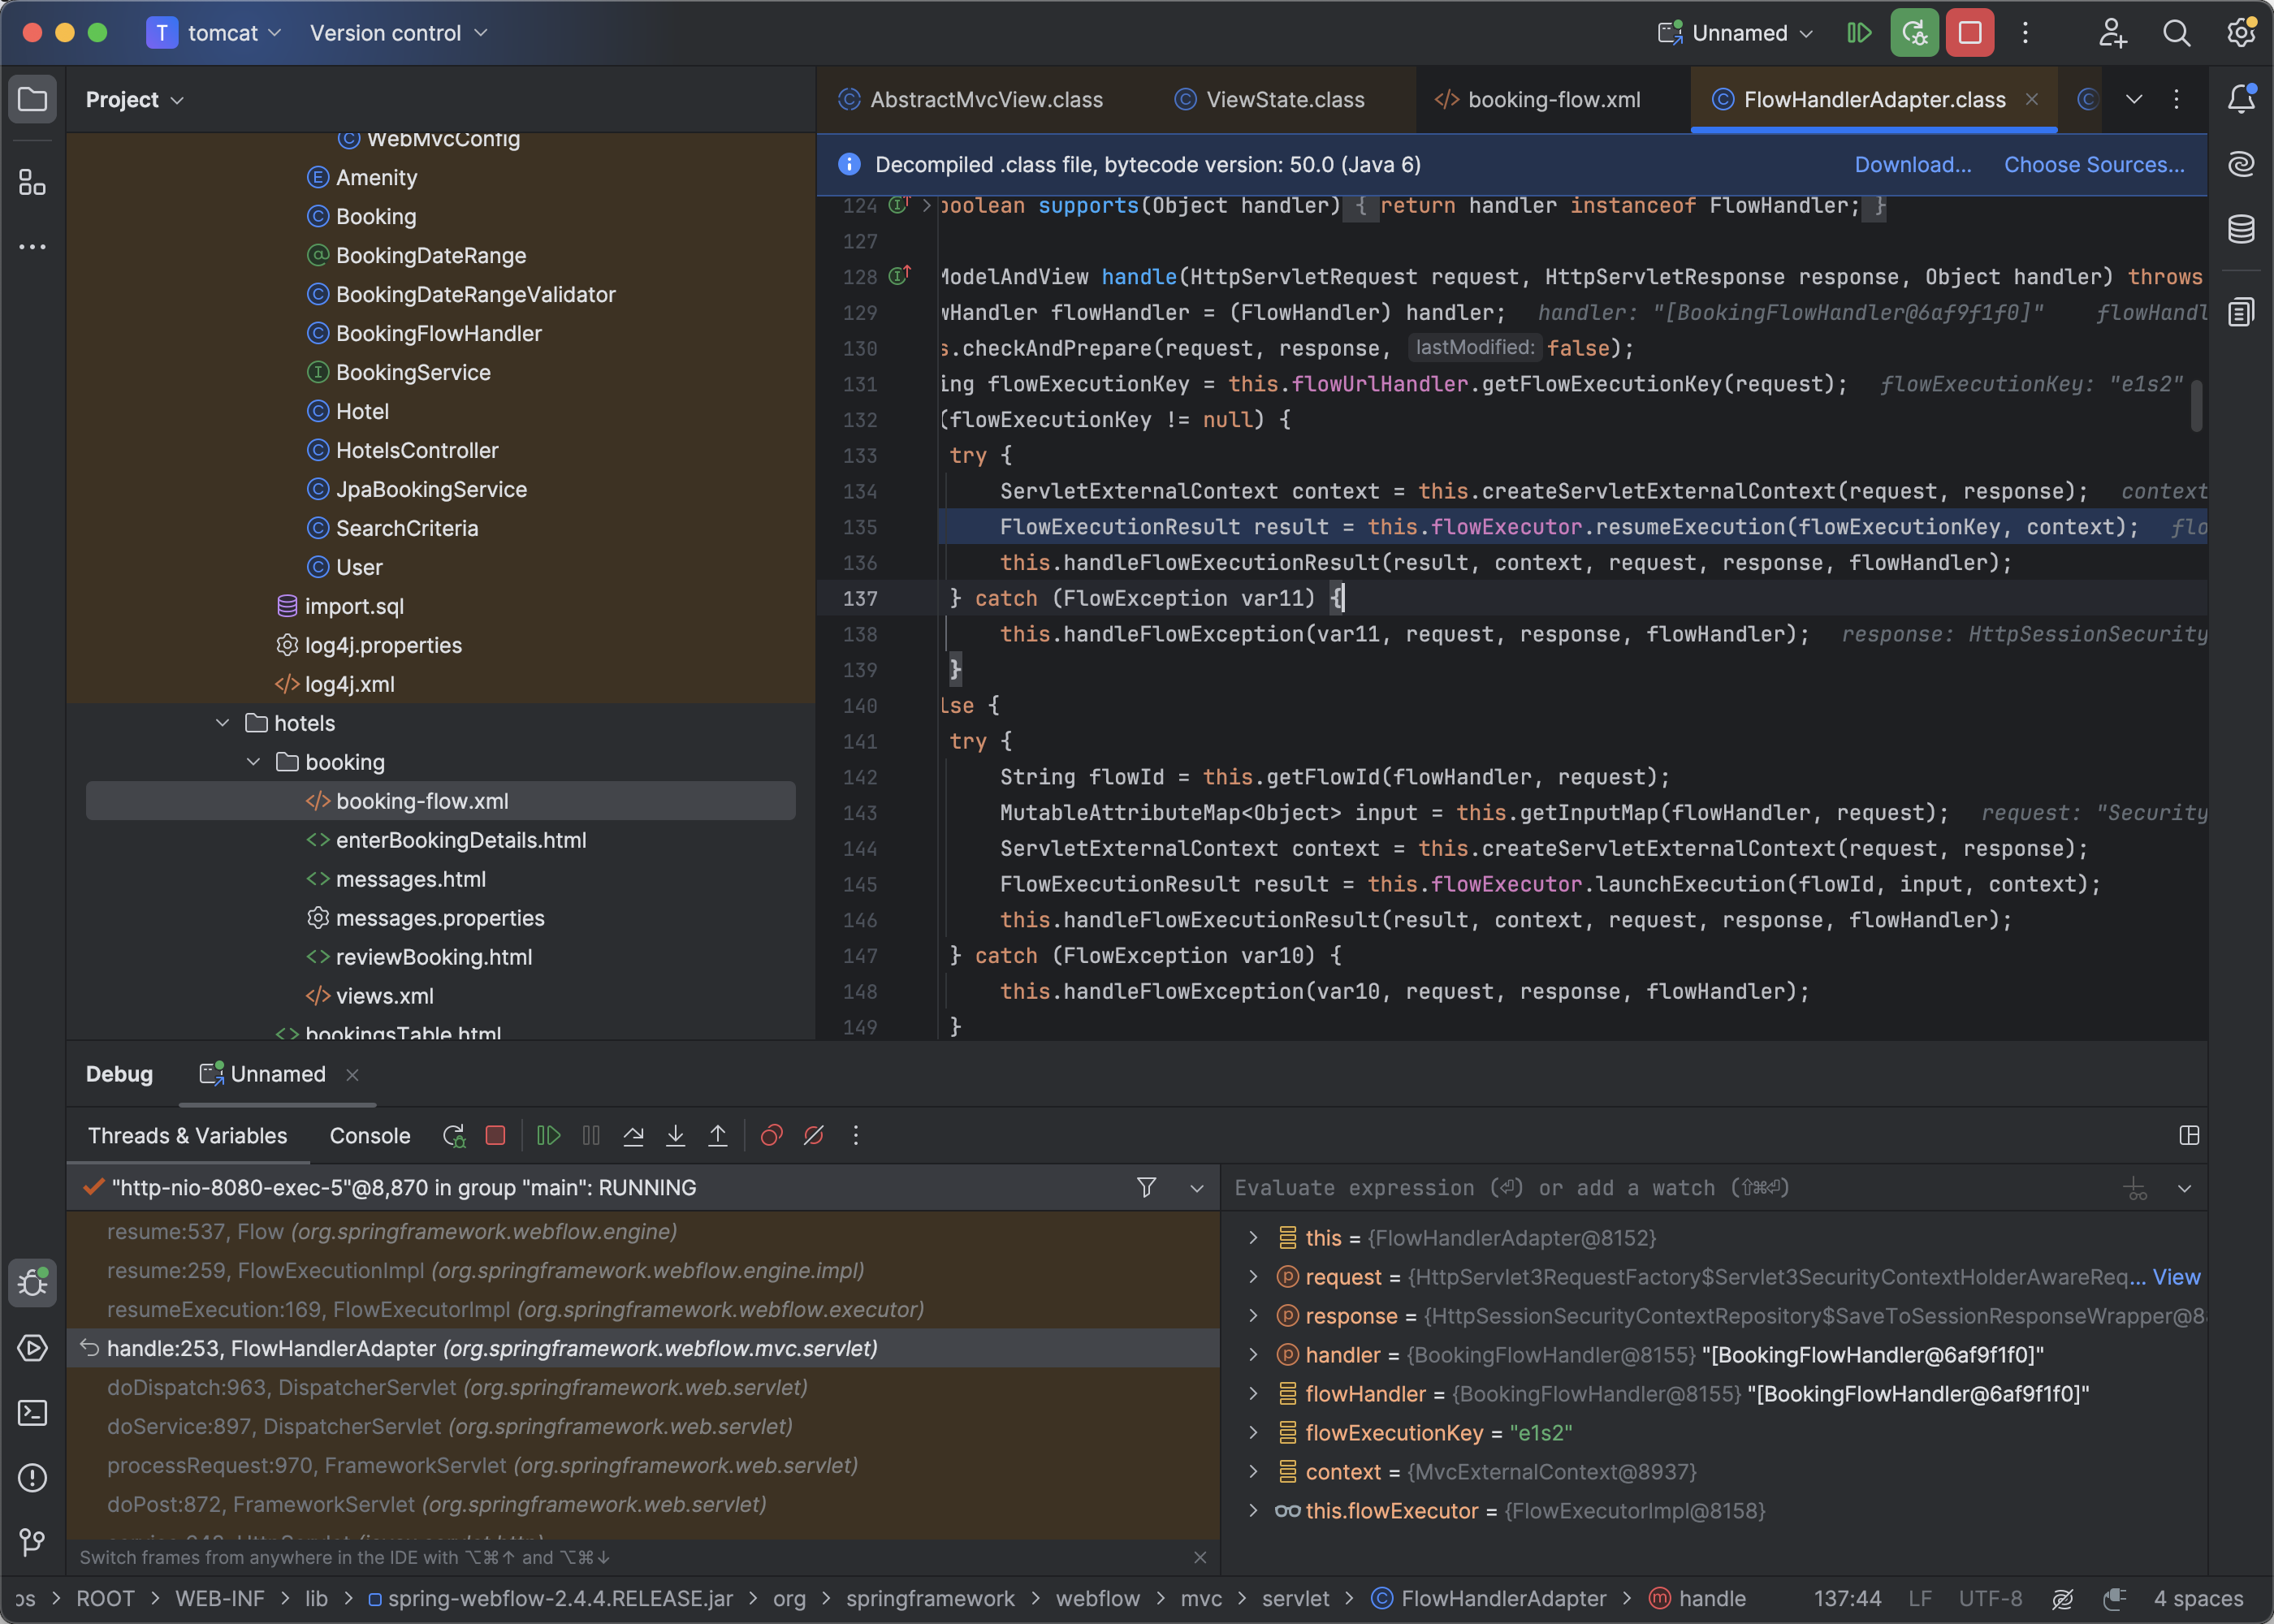Click Step Into in debug toolbar
2274x1624 pixels.
[x=675, y=1136]
